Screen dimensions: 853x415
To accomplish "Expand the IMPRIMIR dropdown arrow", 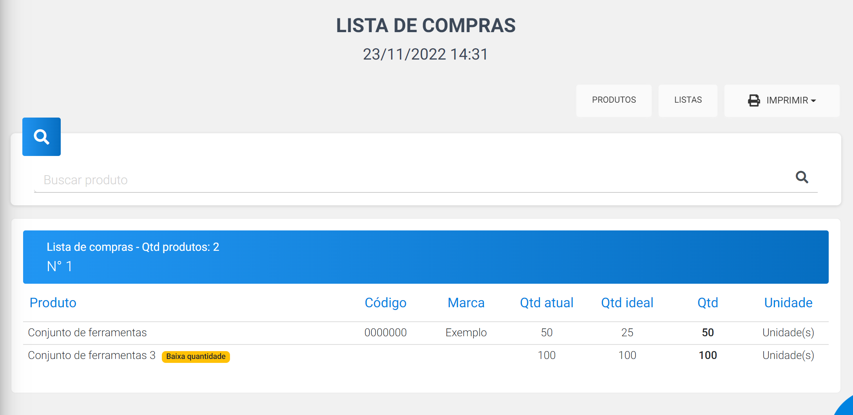I will coord(813,101).
